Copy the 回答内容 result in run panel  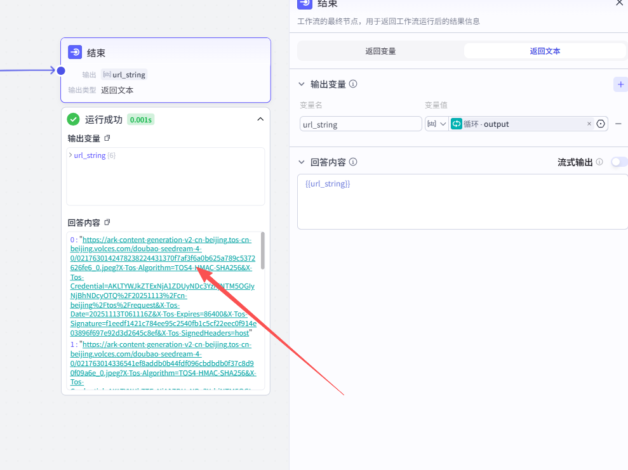coord(107,222)
